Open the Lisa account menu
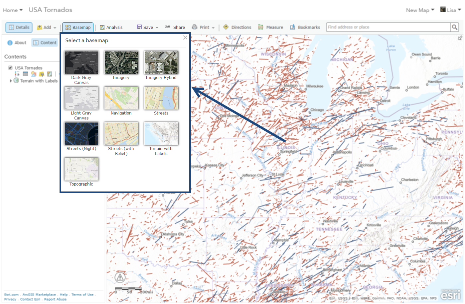Screen dimensions: 465x304 point(451,10)
